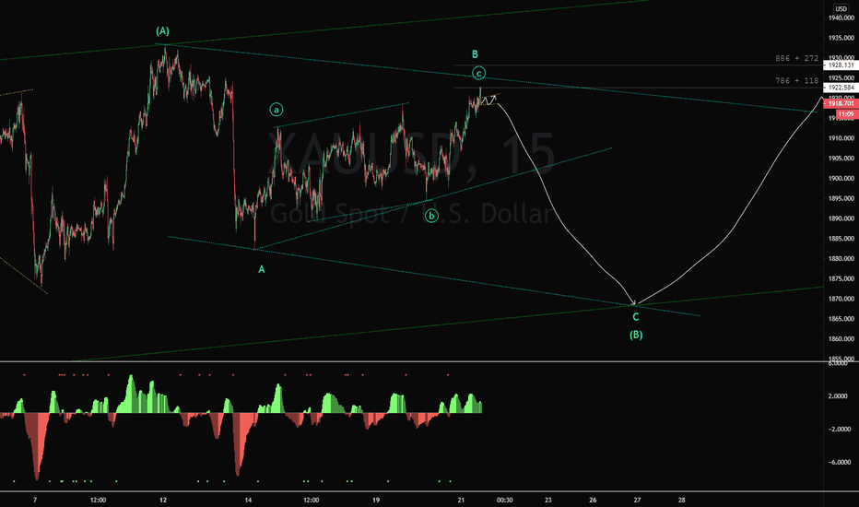Viewport: 859px width, 507px height.
Task: Click the 1885.000 price scale value
Action: (x=841, y=239)
